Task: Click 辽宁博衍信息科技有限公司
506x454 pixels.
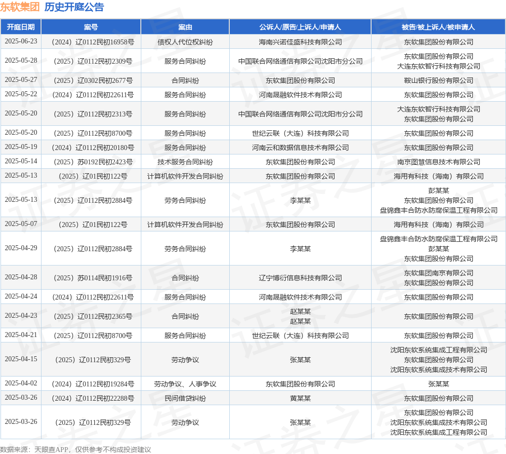Action: [300, 278]
